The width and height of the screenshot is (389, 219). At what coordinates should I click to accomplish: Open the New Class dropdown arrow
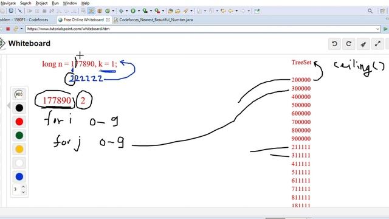(x=113, y=11)
